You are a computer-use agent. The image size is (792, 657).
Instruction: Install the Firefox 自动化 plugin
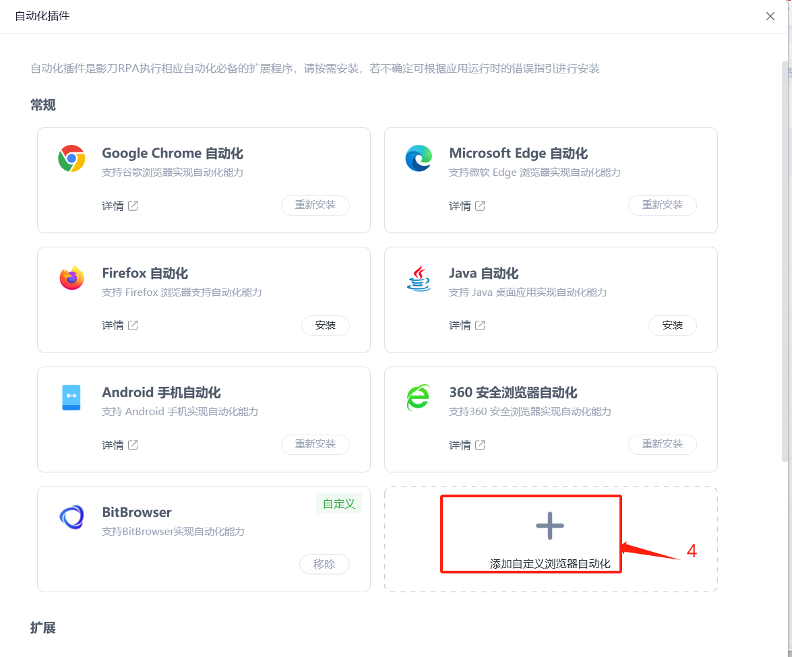(x=326, y=325)
